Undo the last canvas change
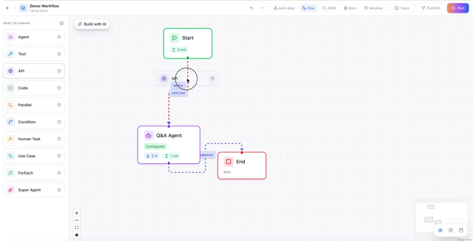The width and height of the screenshot is (473, 241). [252, 8]
